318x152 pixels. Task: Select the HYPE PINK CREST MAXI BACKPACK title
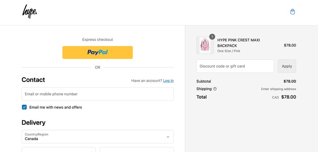[238, 43]
